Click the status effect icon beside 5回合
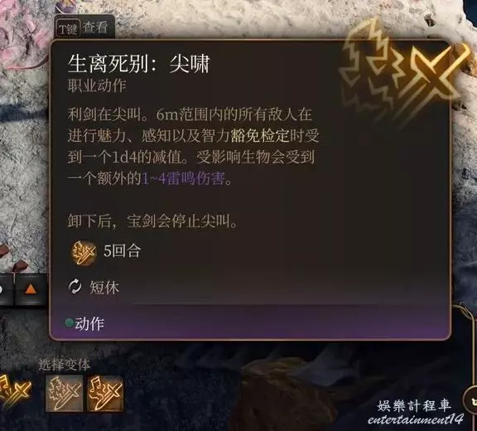The height and width of the screenshot is (431, 477). click(x=84, y=253)
